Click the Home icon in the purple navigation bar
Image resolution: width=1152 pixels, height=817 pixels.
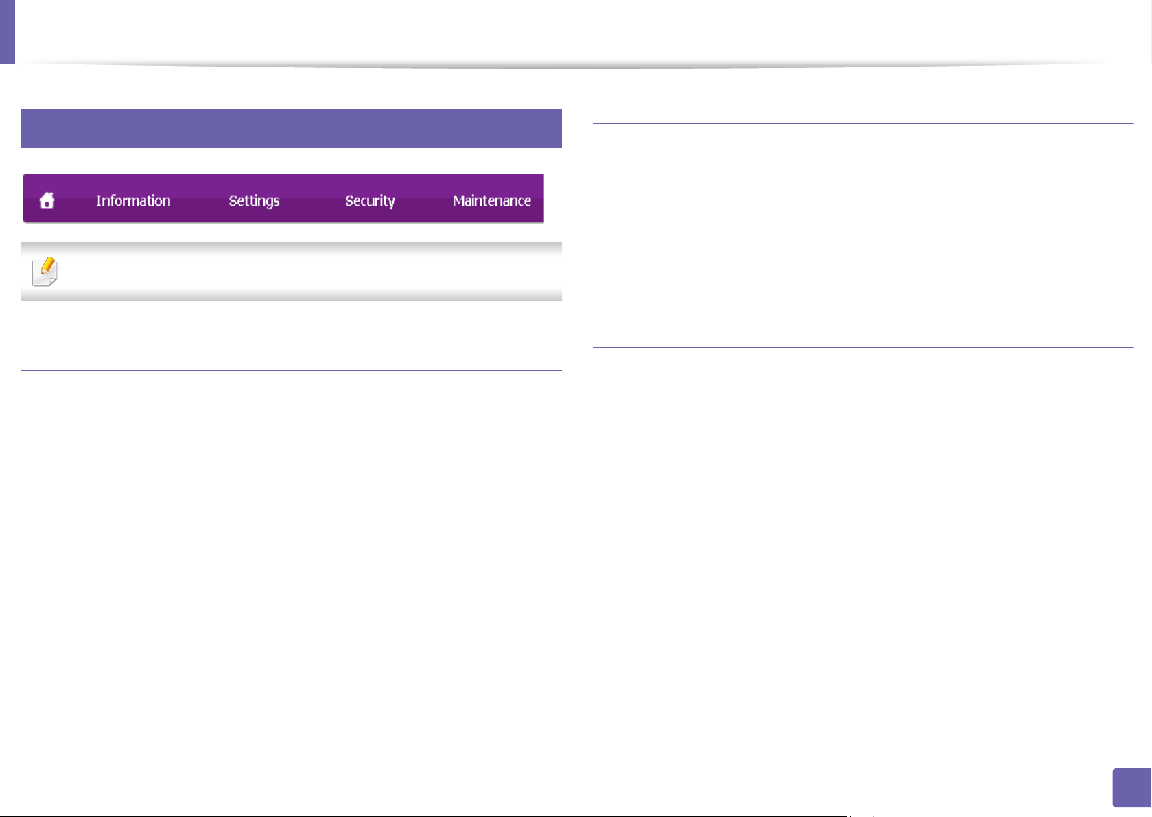(47, 200)
